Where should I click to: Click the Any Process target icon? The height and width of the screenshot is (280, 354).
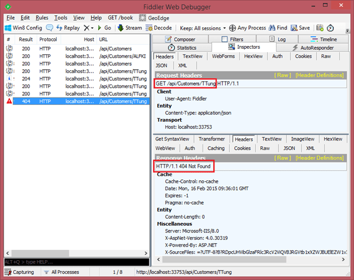tap(233, 28)
